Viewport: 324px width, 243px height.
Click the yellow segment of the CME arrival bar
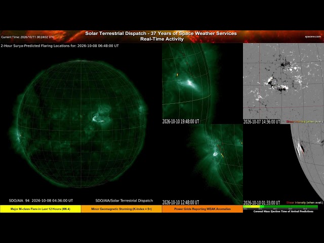coord(255,207)
